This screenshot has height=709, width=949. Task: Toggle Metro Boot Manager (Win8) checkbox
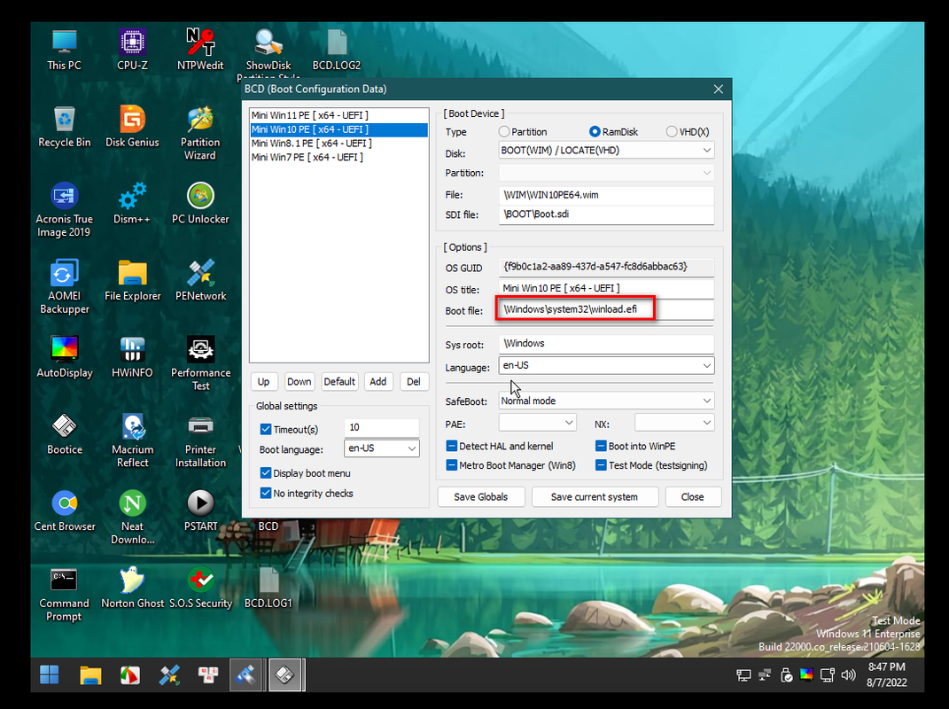click(x=452, y=465)
